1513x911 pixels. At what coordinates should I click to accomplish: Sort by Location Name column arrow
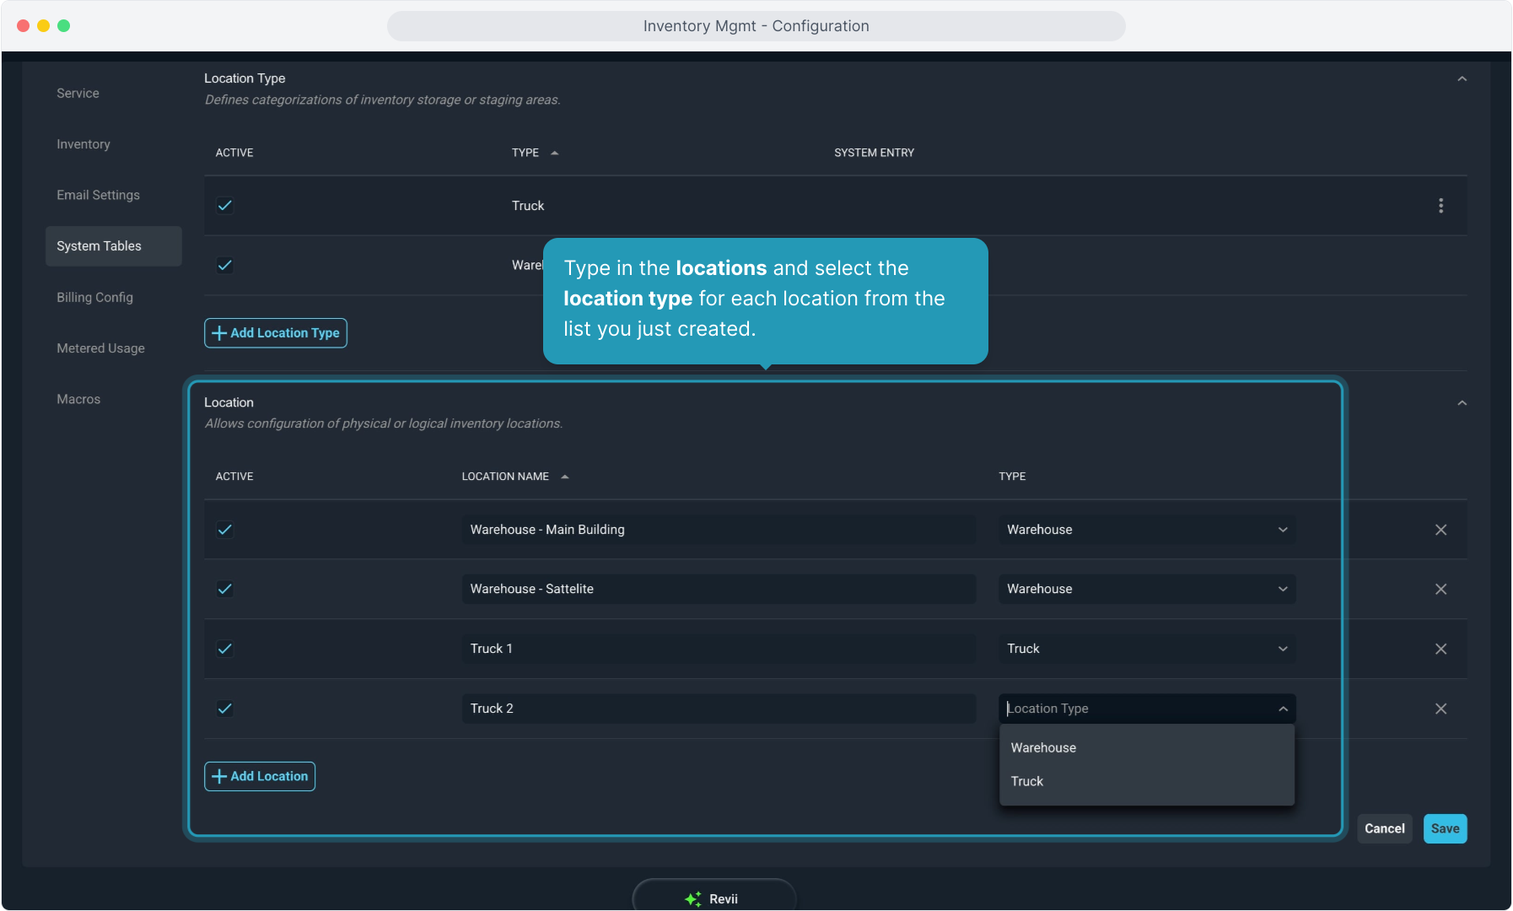[565, 477]
